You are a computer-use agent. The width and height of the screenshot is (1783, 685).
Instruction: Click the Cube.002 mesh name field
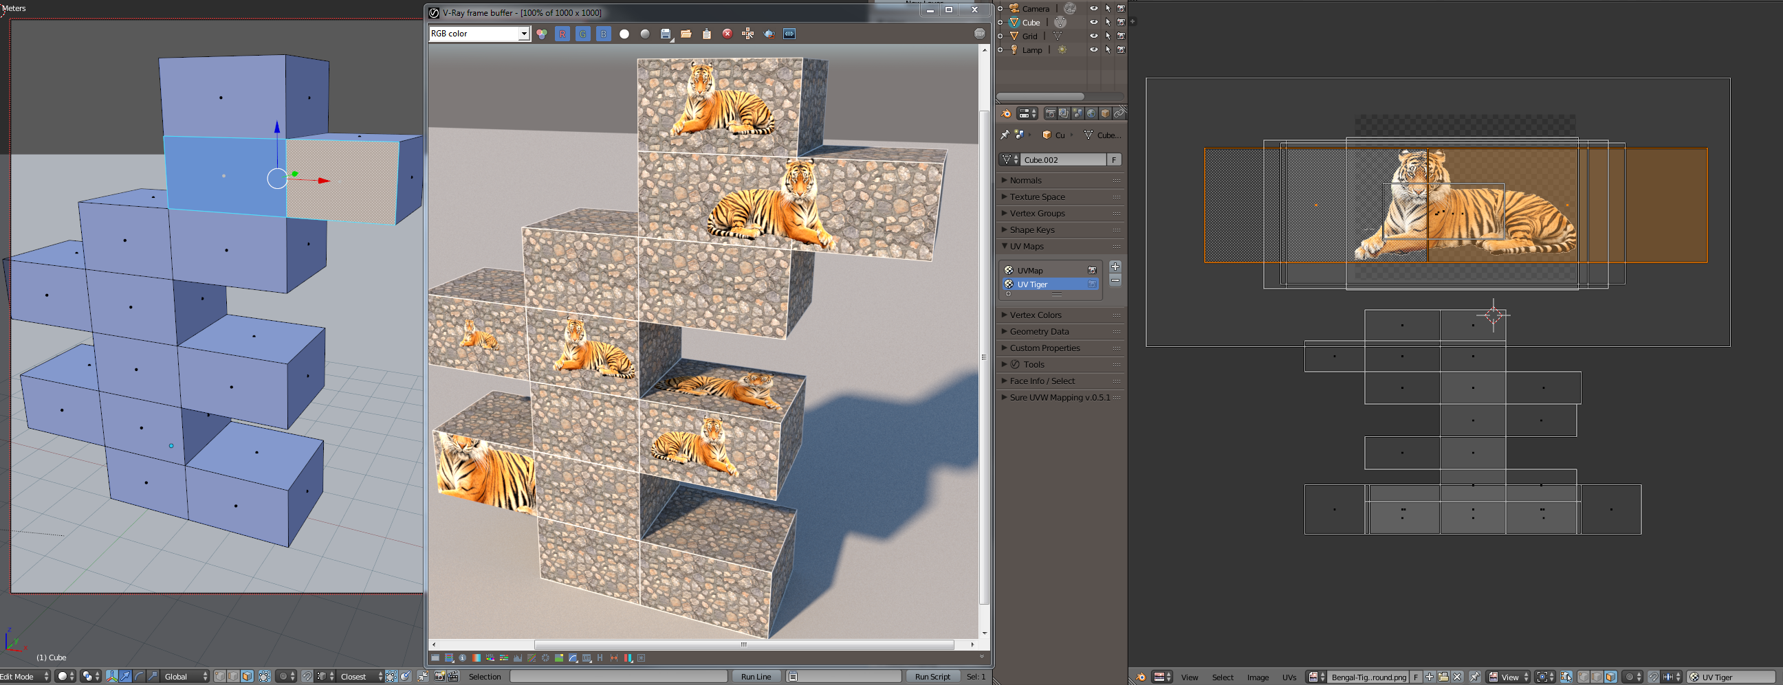click(x=1064, y=160)
